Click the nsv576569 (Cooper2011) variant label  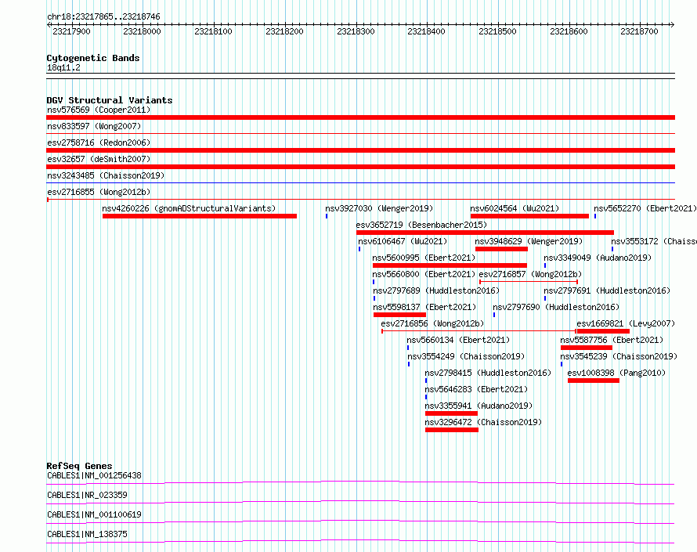(x=99, y=110)
